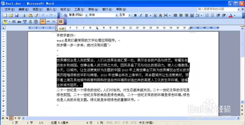
Task: Apply emphasis mark ABC dotted icon
Action: [14, 22]
